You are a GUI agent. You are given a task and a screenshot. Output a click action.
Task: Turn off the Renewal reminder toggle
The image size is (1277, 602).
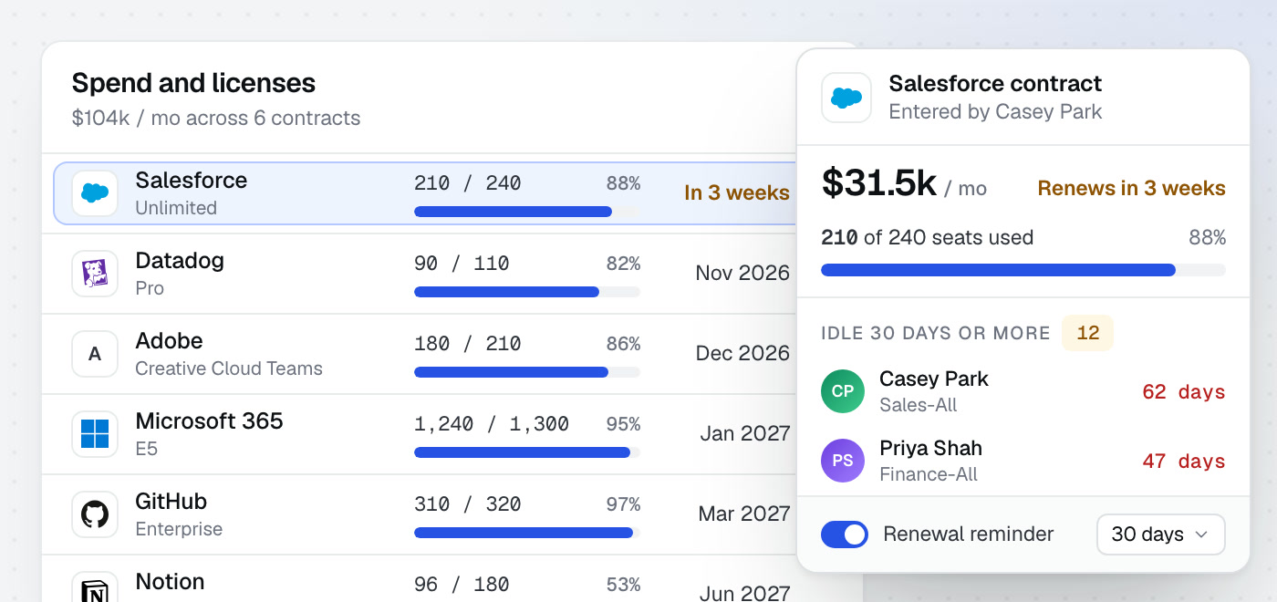[x=845, y=535]
